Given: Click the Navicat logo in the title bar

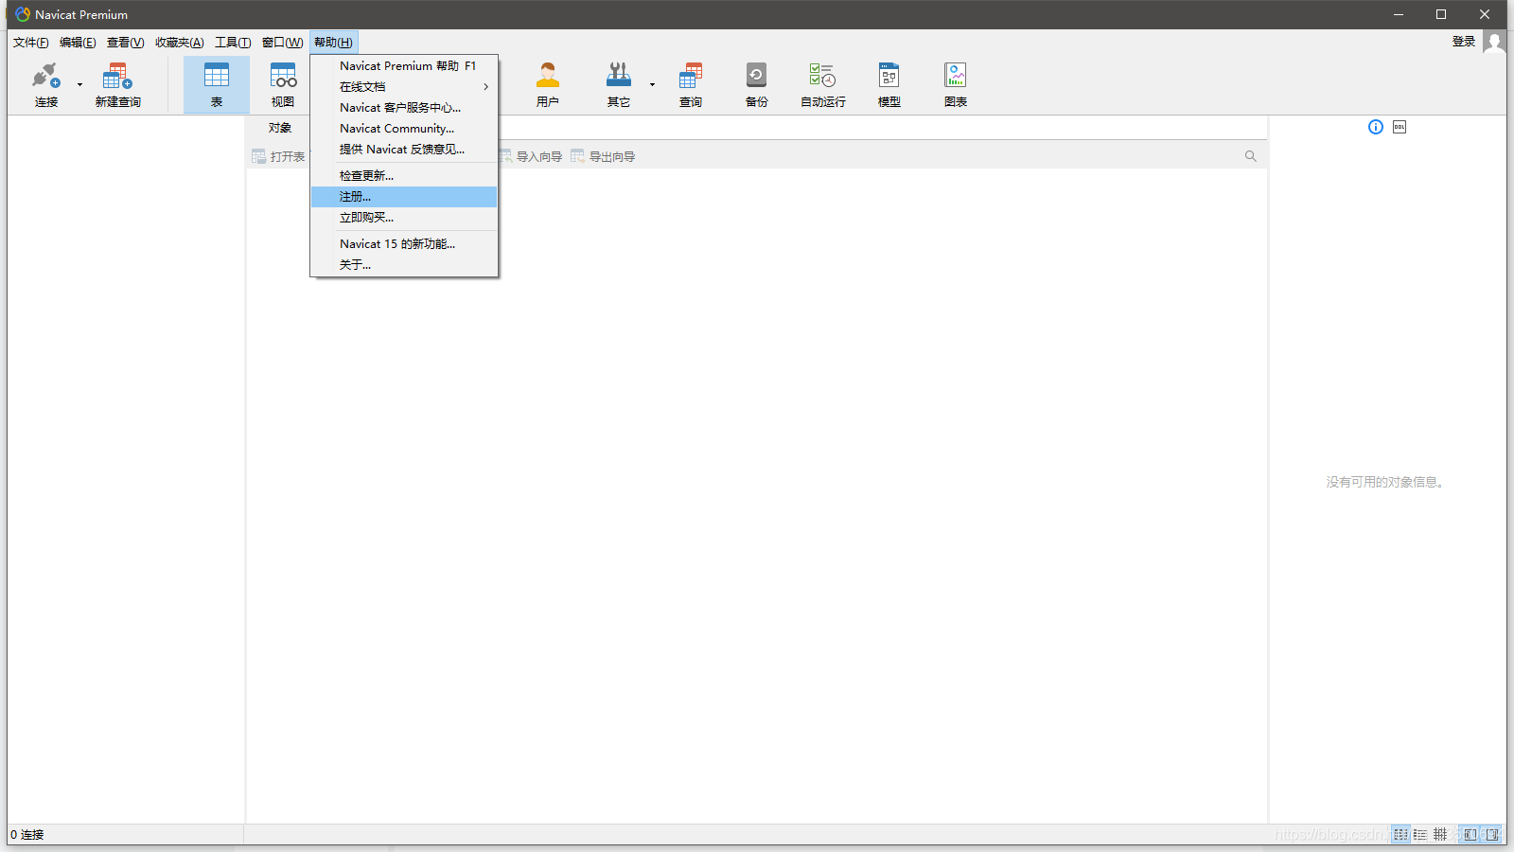Looking at the screenshot, I should tap(23, 14).
